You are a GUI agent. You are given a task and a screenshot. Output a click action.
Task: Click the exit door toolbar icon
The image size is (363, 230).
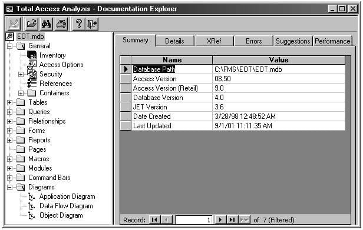coord(92,24)
